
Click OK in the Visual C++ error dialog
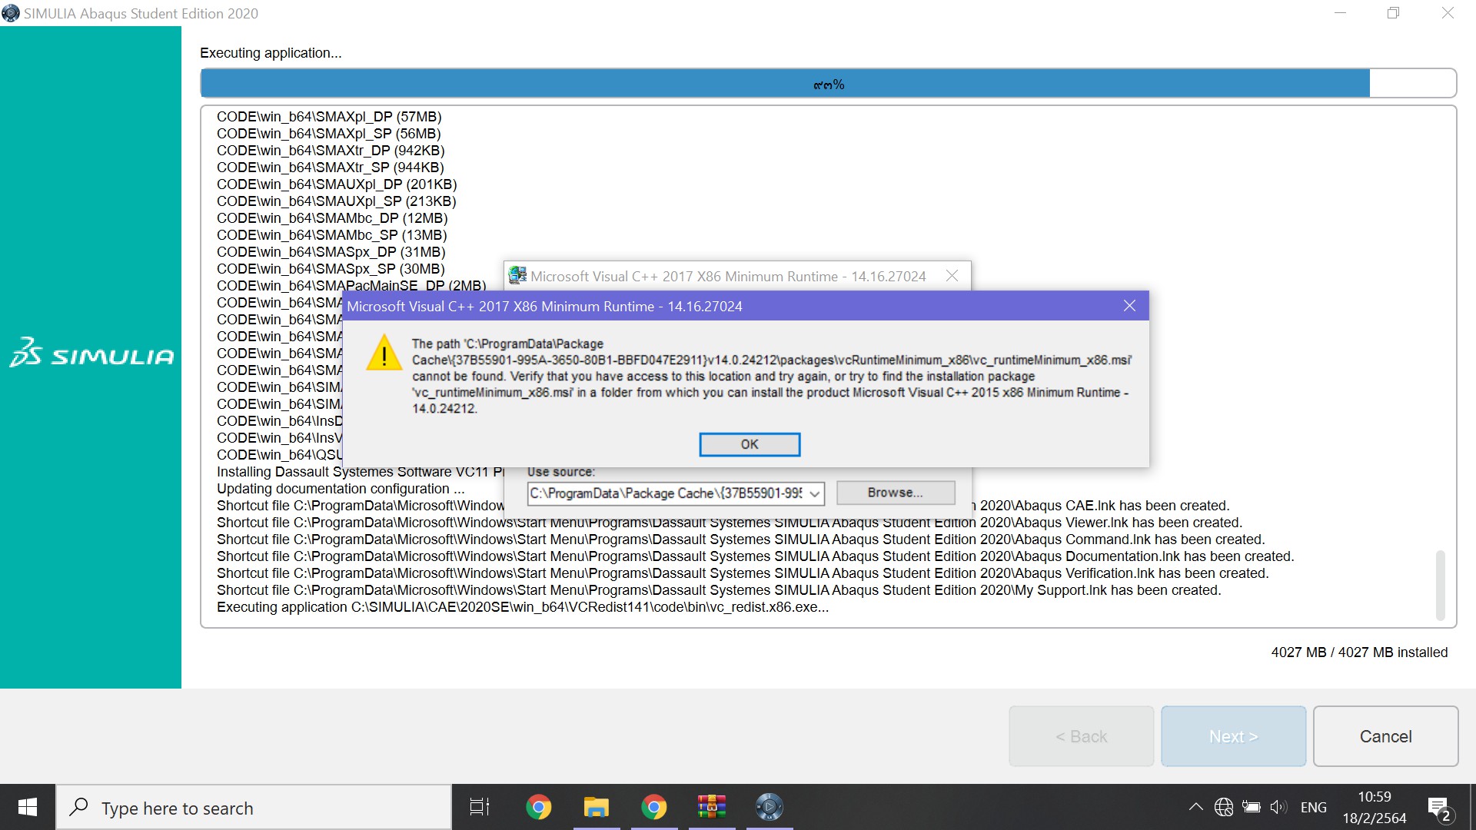coord(750,444)
